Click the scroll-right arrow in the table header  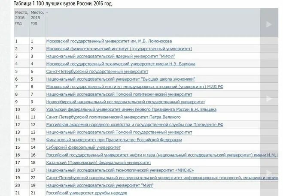coord(269,24)
